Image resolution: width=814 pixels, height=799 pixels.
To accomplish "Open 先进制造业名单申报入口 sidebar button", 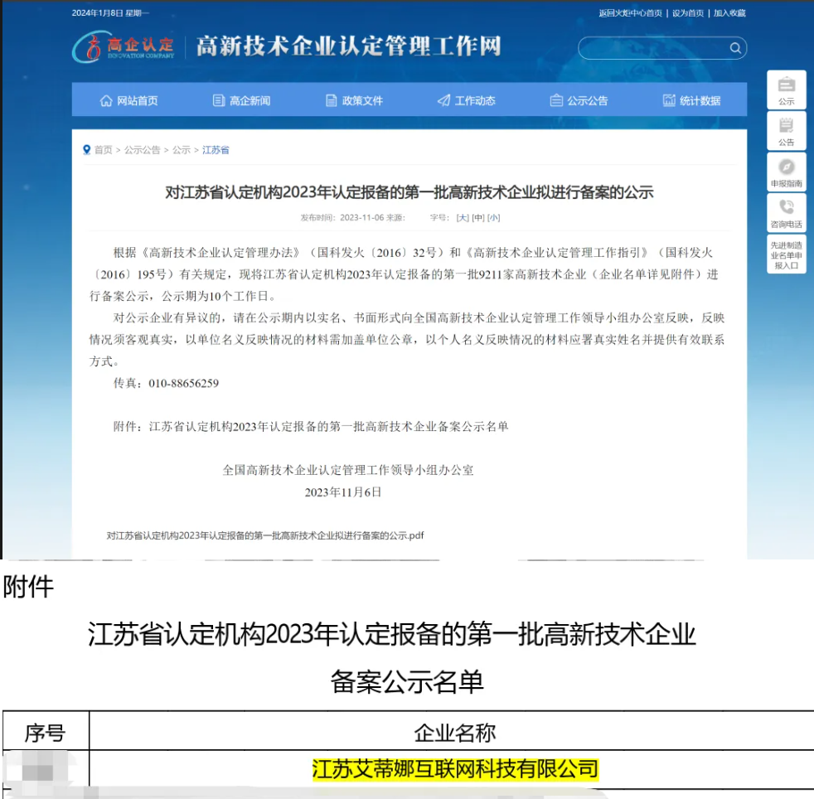I will pos(787,254).
